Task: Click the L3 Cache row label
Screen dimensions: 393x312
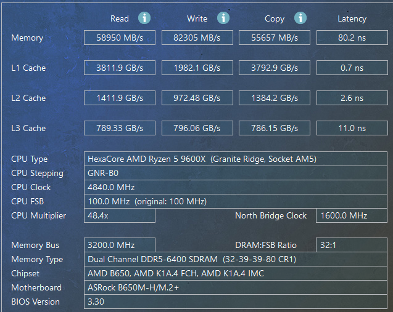Action: (x=28, y=128)
